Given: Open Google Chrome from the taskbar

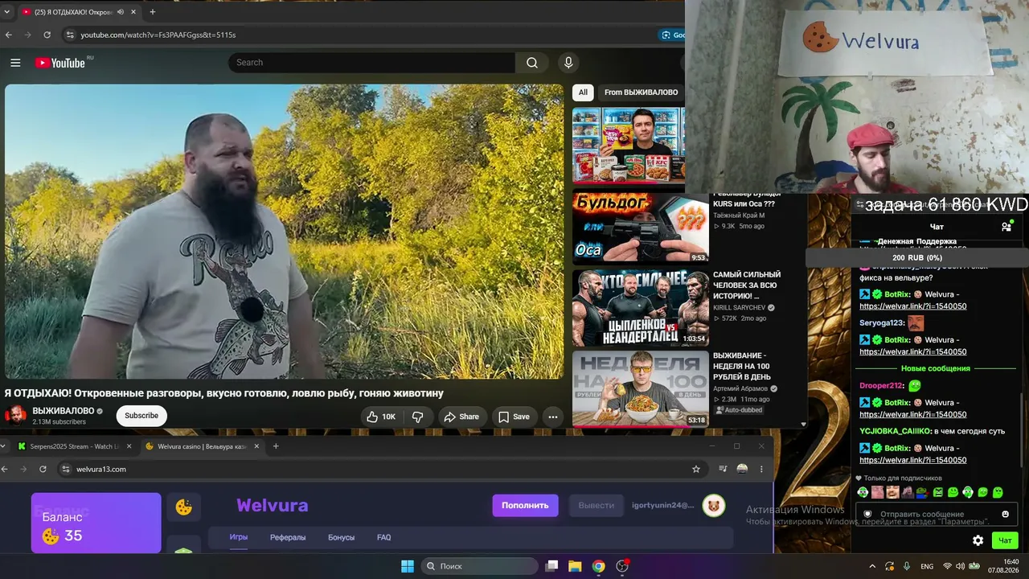Looking at the screenshot, I should (x=598, y=566).
